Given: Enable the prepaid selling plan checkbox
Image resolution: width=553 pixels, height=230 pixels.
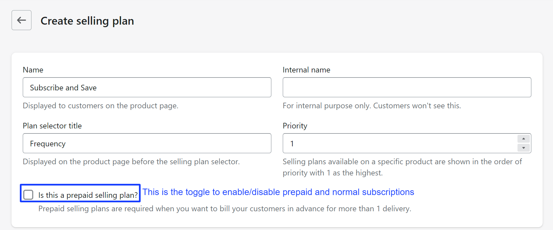Looking at the screenshot, I should click(x=28, y=195).
